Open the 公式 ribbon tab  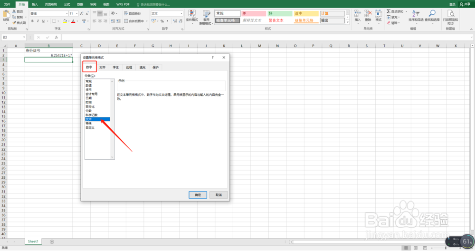tap(67, 4)
